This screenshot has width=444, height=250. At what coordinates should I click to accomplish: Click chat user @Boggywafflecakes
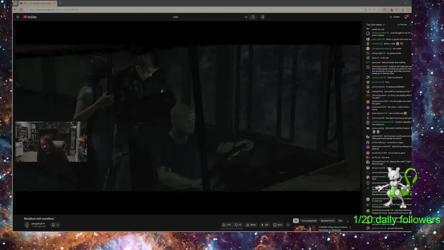(381, 49)
